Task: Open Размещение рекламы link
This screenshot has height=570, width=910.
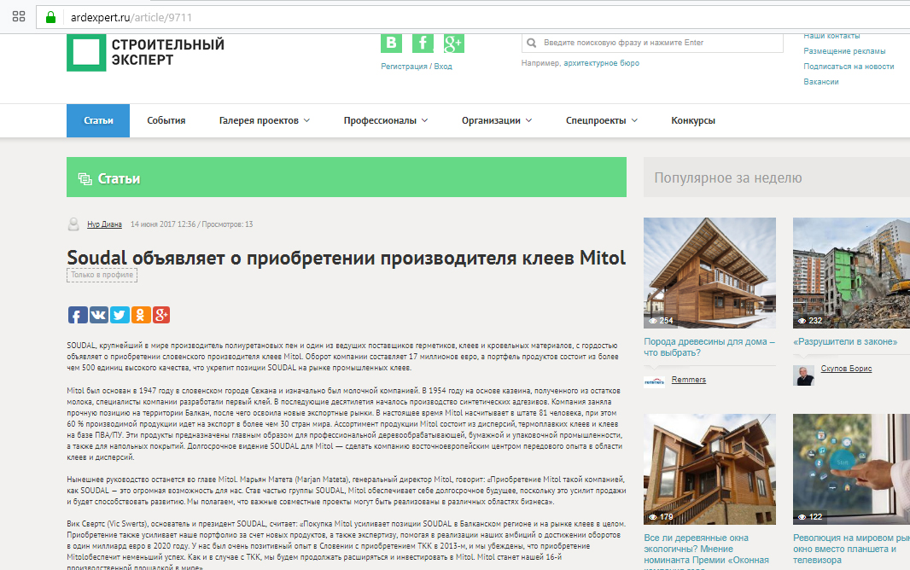Action: pos(844,51)
